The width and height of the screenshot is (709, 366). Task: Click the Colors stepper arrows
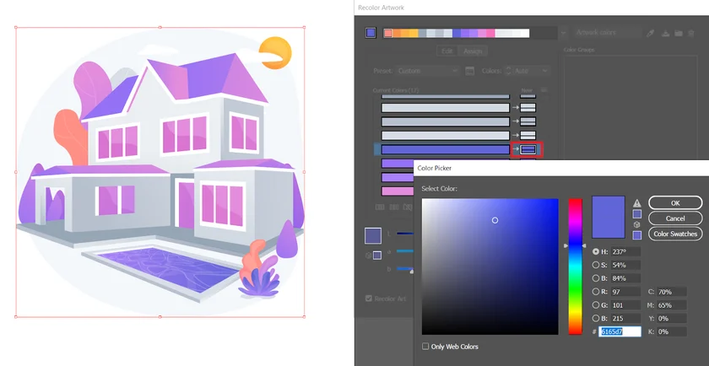pos(508,71)
